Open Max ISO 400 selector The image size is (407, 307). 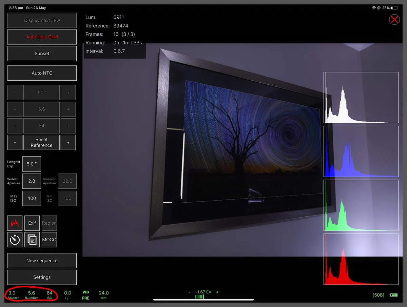[32, 198]
